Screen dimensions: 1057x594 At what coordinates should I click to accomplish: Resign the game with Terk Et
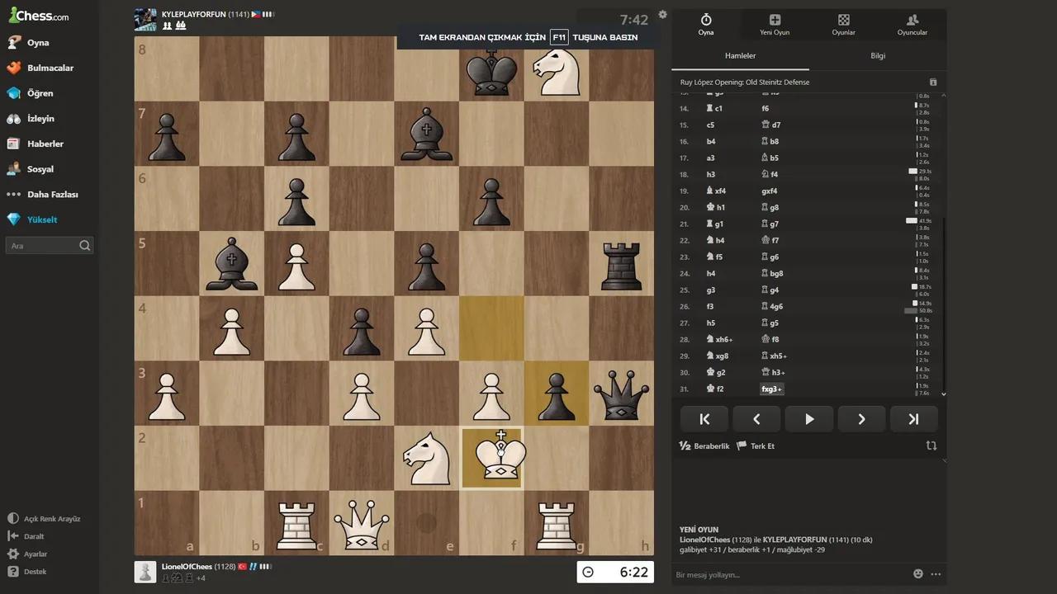[756, 446]
